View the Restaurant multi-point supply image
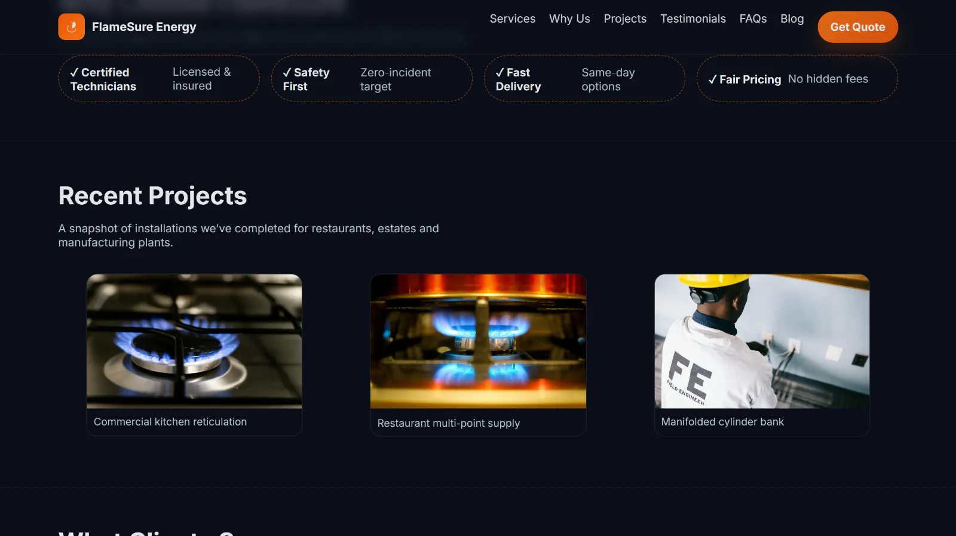956x536 pixels. click(478, 341)
